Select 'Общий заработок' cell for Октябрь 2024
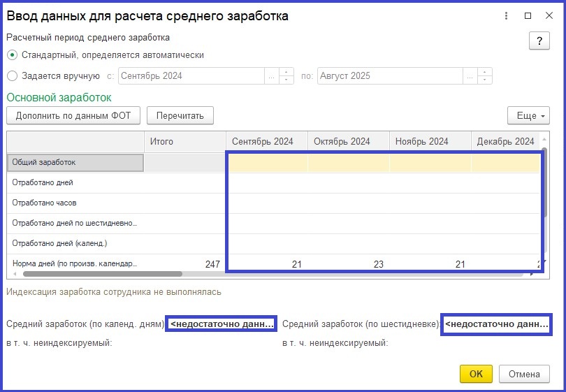 coord(348,162)
